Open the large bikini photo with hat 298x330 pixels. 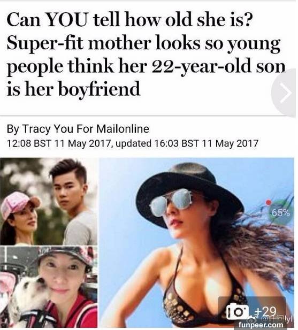point(197,243)
